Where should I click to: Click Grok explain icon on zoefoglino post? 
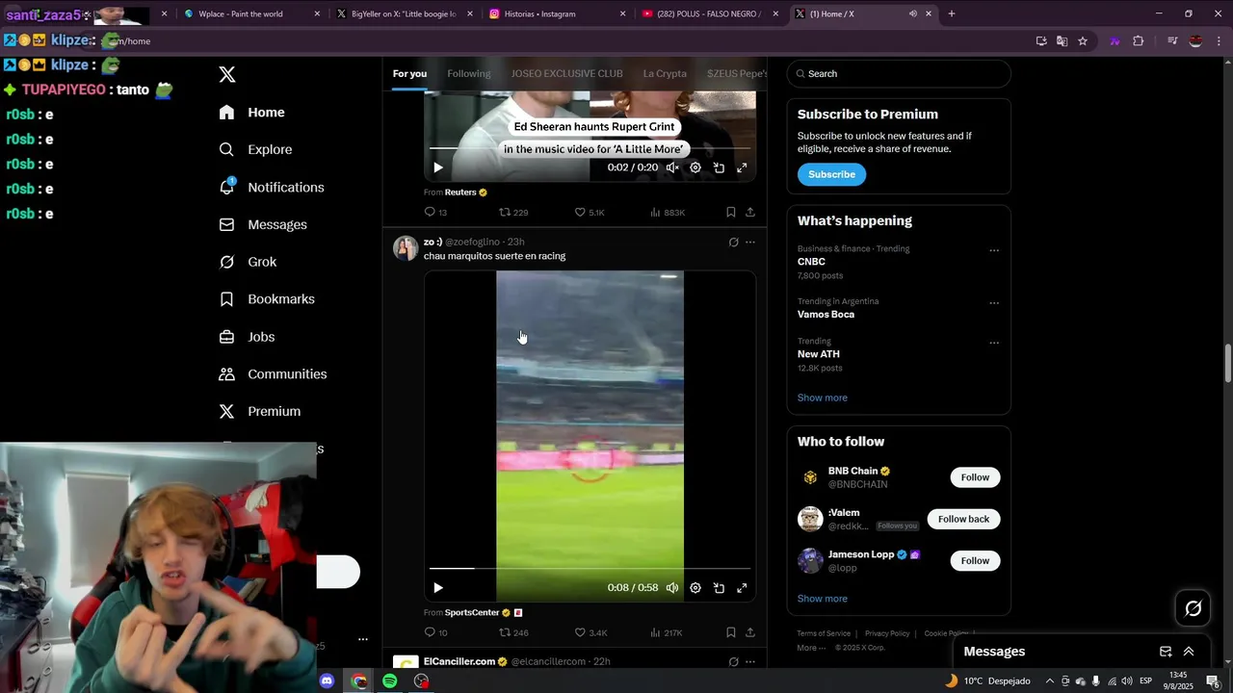click(733, 243)
